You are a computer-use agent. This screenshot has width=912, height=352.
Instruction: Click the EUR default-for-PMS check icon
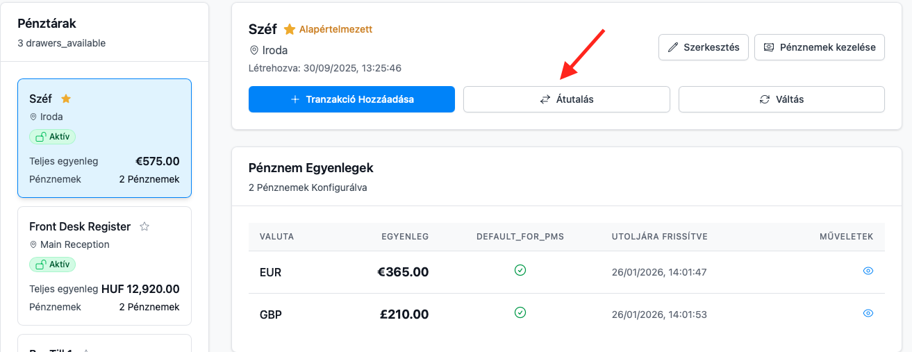[x=520, y=271]
